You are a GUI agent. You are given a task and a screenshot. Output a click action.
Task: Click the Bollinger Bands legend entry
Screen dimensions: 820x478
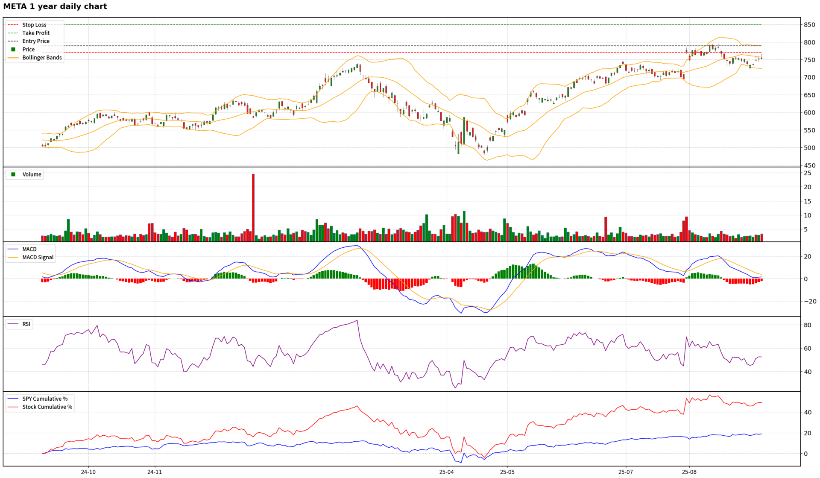coord(42,58)
